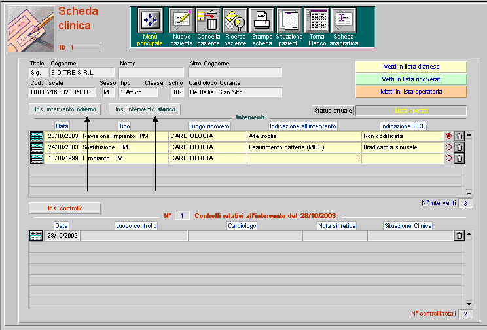Viewport: 487px width, 330px height.
Task: Delete the 10/10/1999 Impianto PM intervention
Action: click(460, 158)
